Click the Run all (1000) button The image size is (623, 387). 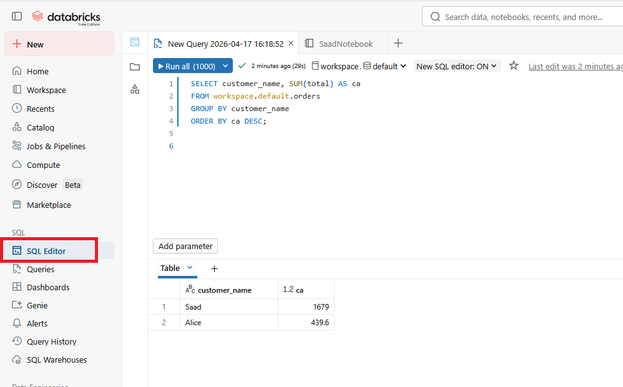coord(186,66)
